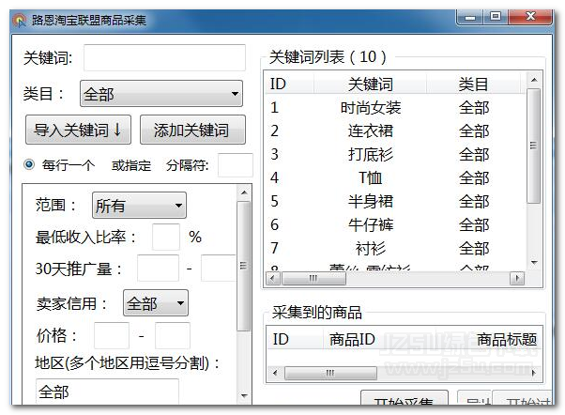Screen dimensions: 565x415
Task: Click the 30天推广量 minimum field
Action: (158, 268)
